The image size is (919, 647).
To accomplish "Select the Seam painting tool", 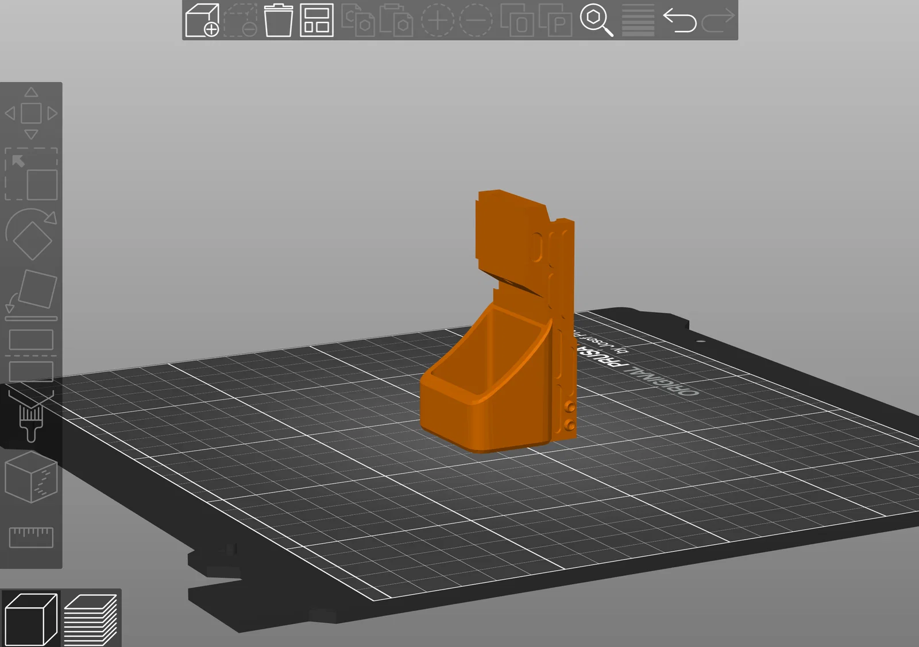I will tap(31, 477).
